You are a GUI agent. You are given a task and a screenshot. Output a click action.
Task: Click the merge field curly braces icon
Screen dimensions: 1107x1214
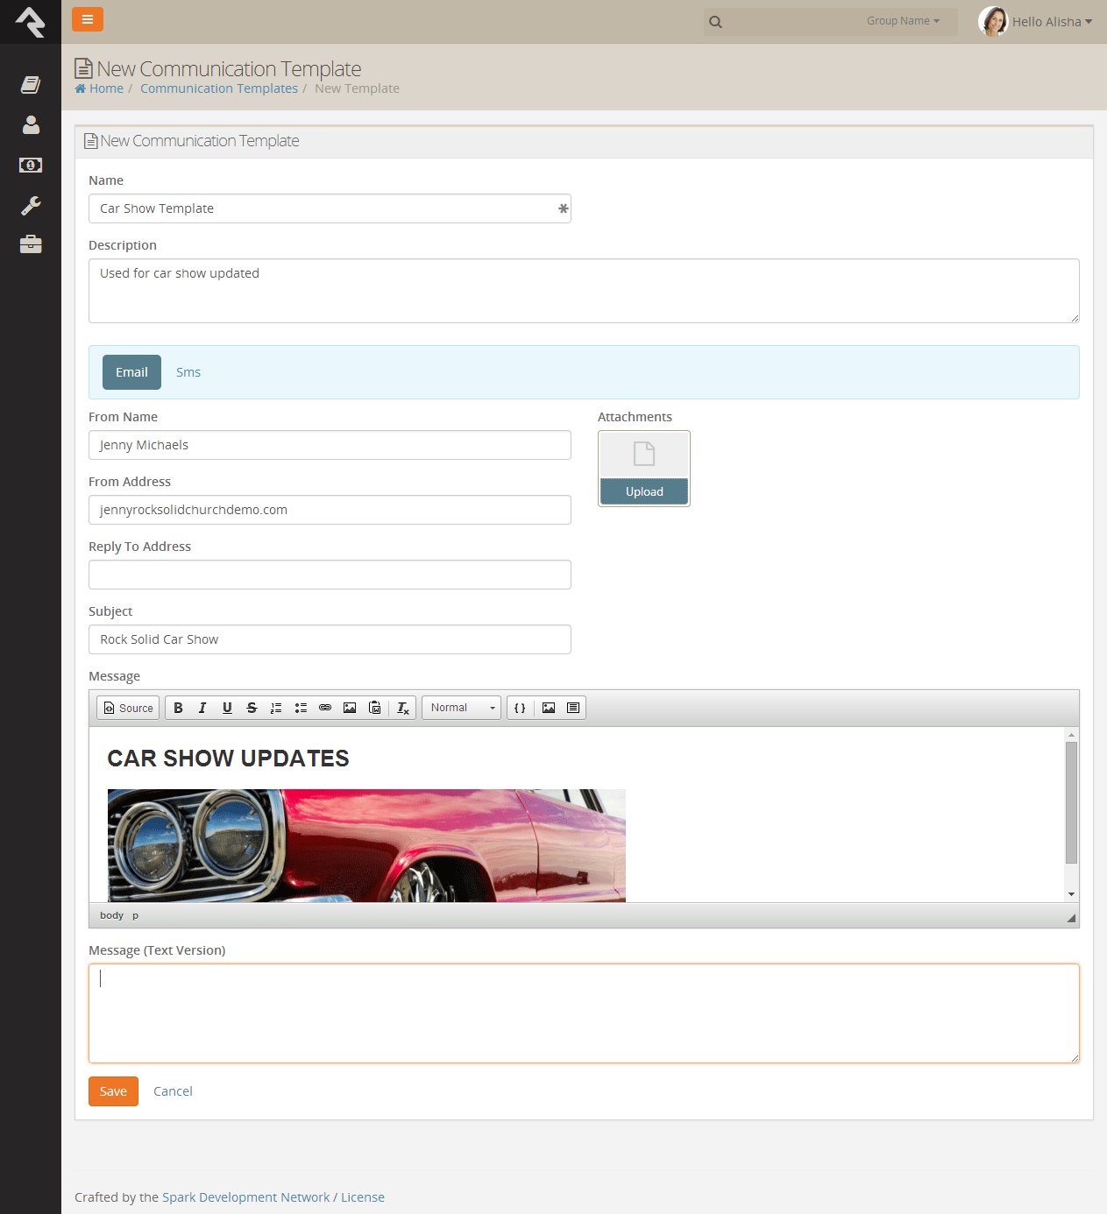click(x=520, y=708)
